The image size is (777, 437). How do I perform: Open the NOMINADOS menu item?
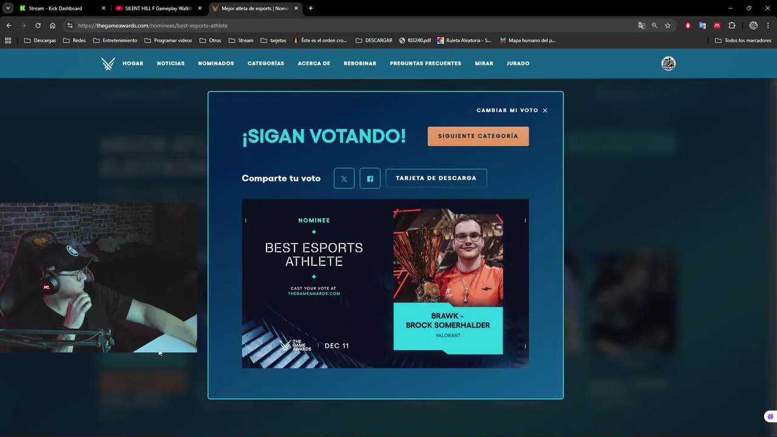click(216, 64)
